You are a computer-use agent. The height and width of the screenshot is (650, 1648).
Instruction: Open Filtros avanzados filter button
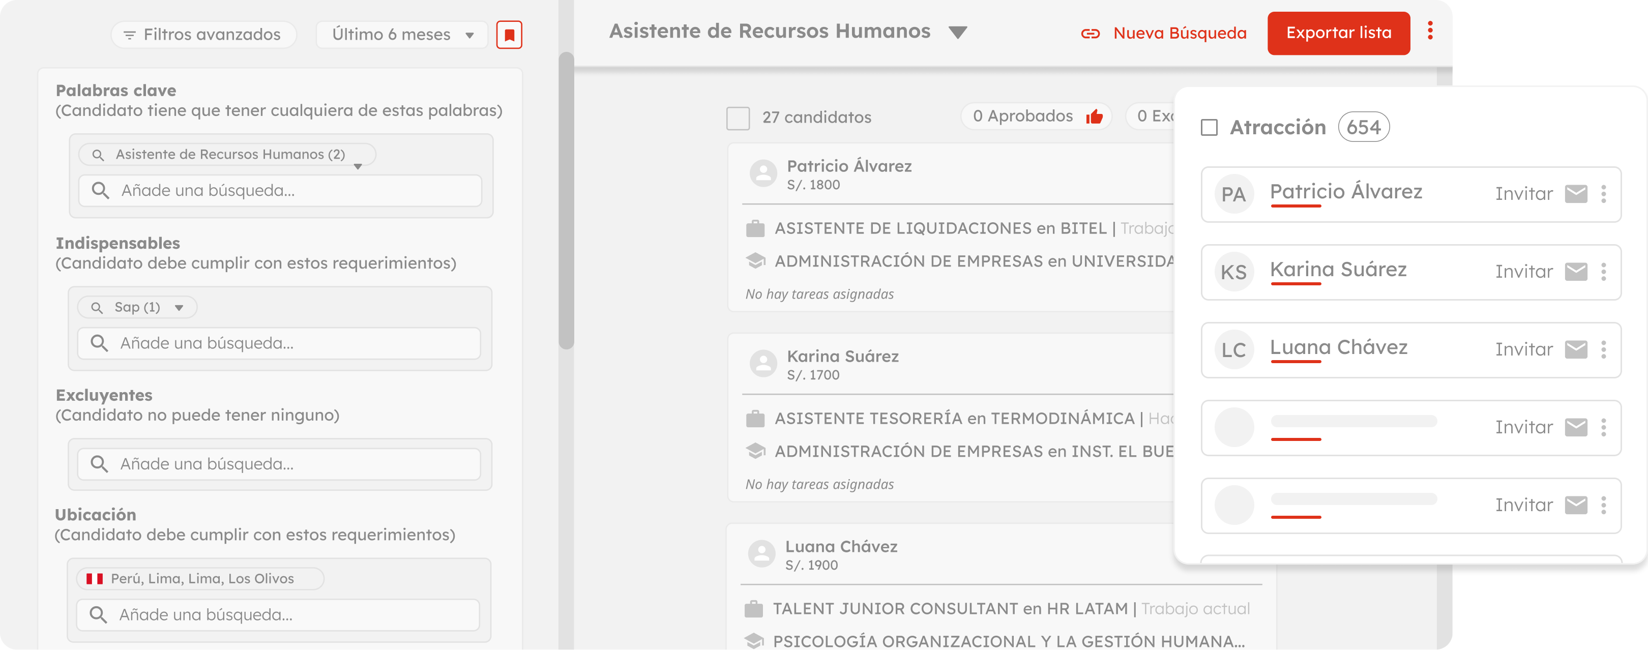(x=203, y=35)
